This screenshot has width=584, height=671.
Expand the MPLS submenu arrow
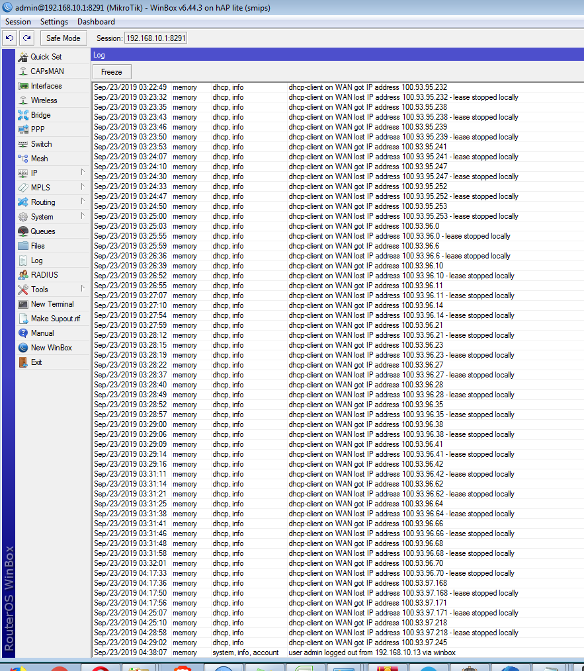click(x=83, y=187)
